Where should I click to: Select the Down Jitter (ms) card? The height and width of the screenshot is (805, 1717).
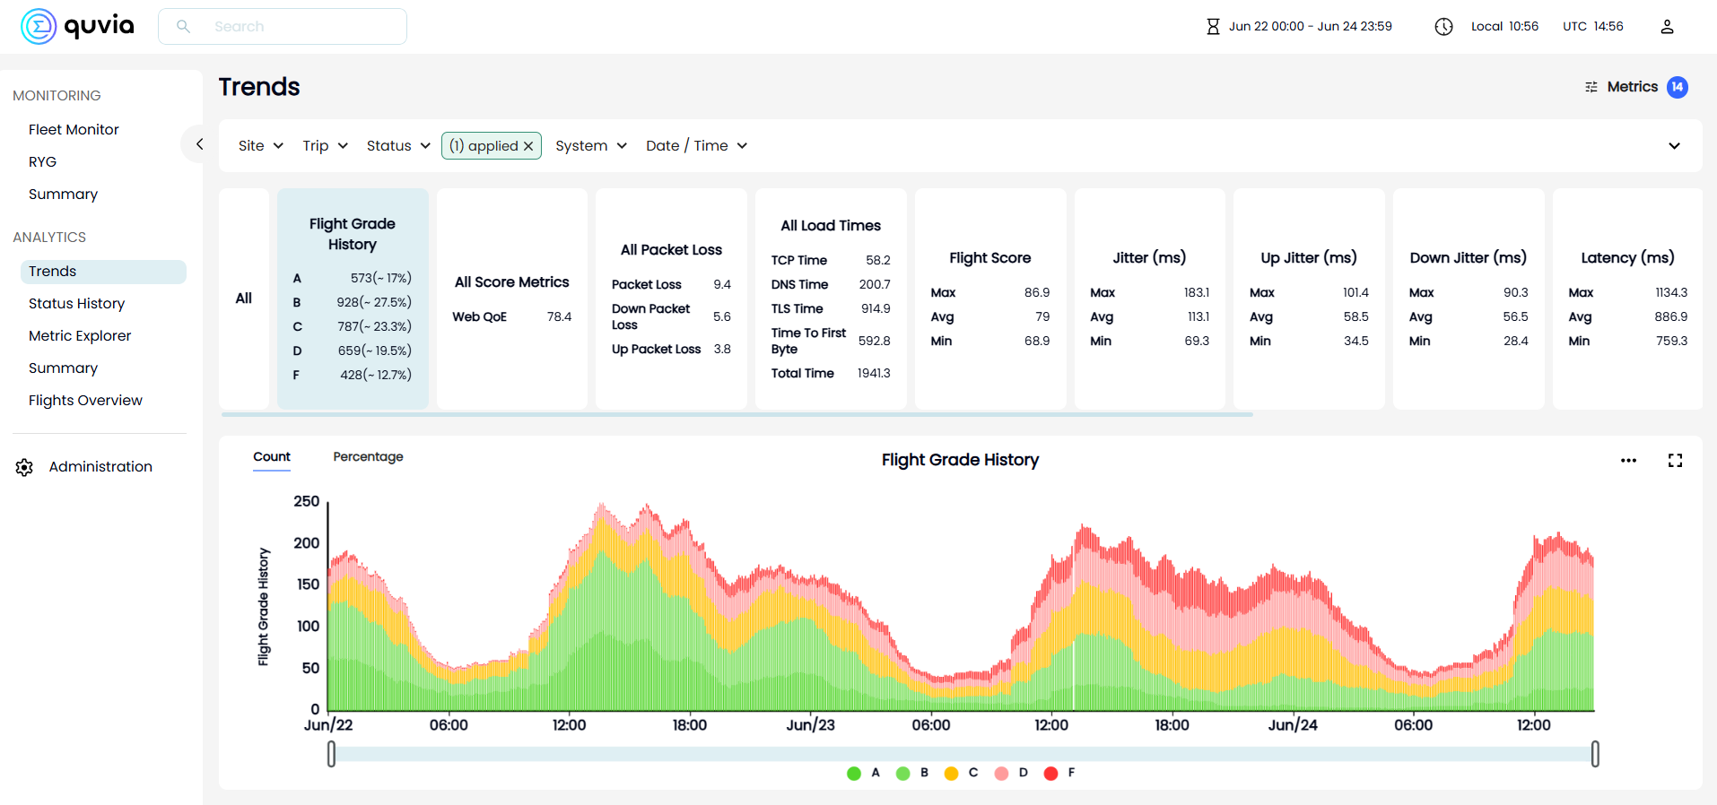pos(1469,299)
